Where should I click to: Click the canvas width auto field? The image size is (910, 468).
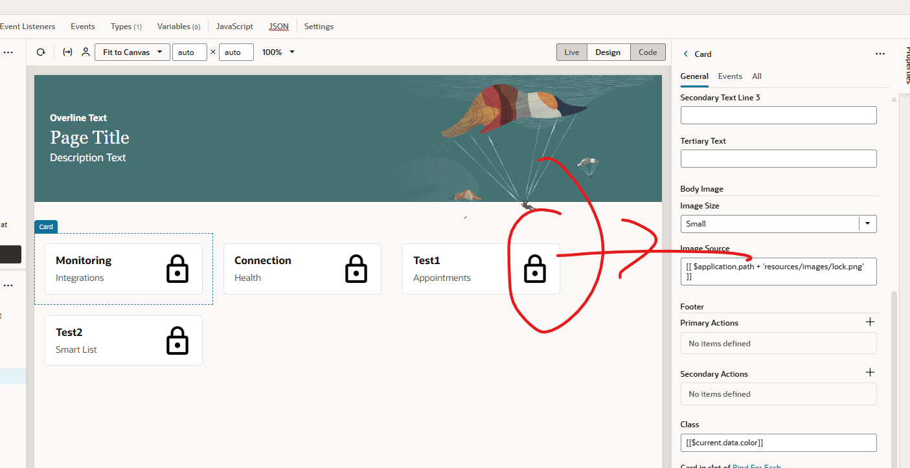[x=190, y=52]
